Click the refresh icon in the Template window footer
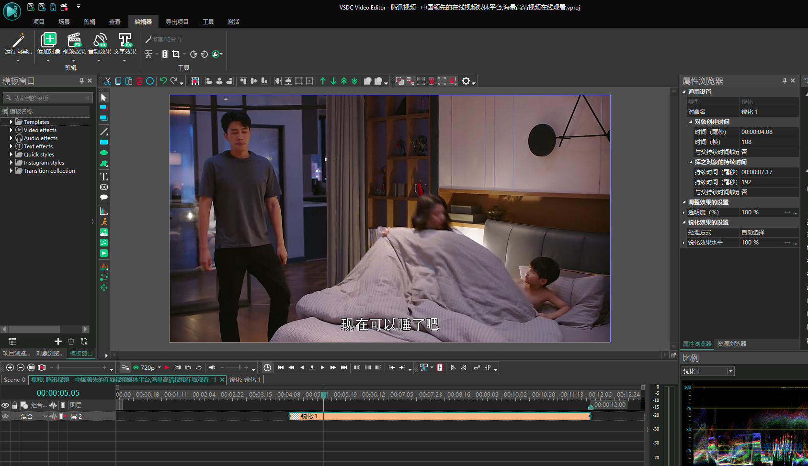 click(x=84, y=341)
